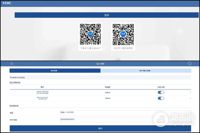200x133 pixels.
Task: Click the circular refresh icon in access control bar
Action: [x=190, y=64]
